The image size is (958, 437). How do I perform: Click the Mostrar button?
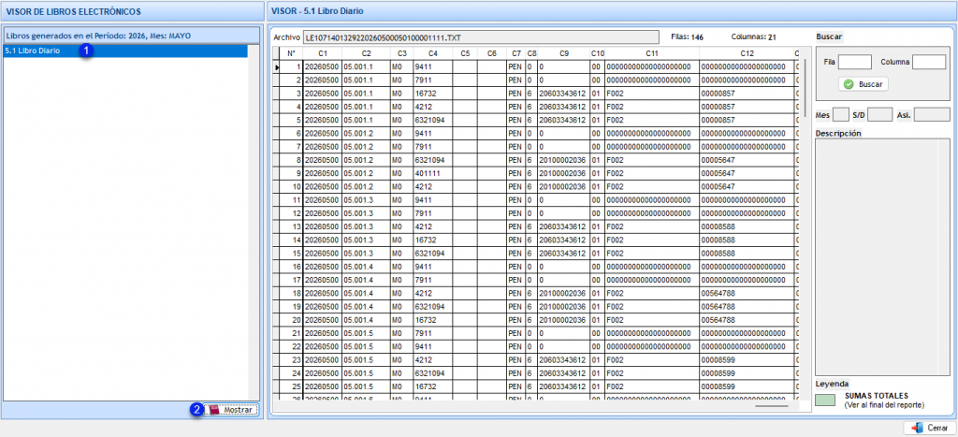232,410
